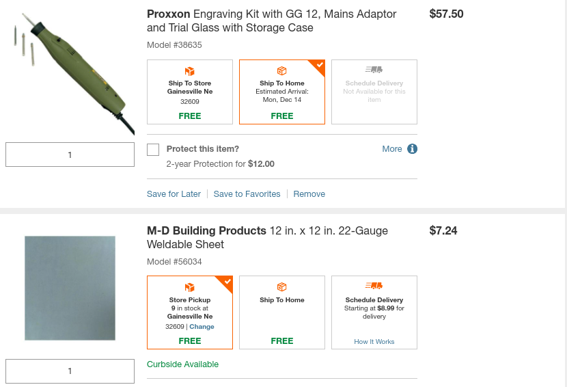Viewport: 567px width, 387px height.
Task: Click the disabled Schedule Delivery truck icon
Action: point(374,70)
